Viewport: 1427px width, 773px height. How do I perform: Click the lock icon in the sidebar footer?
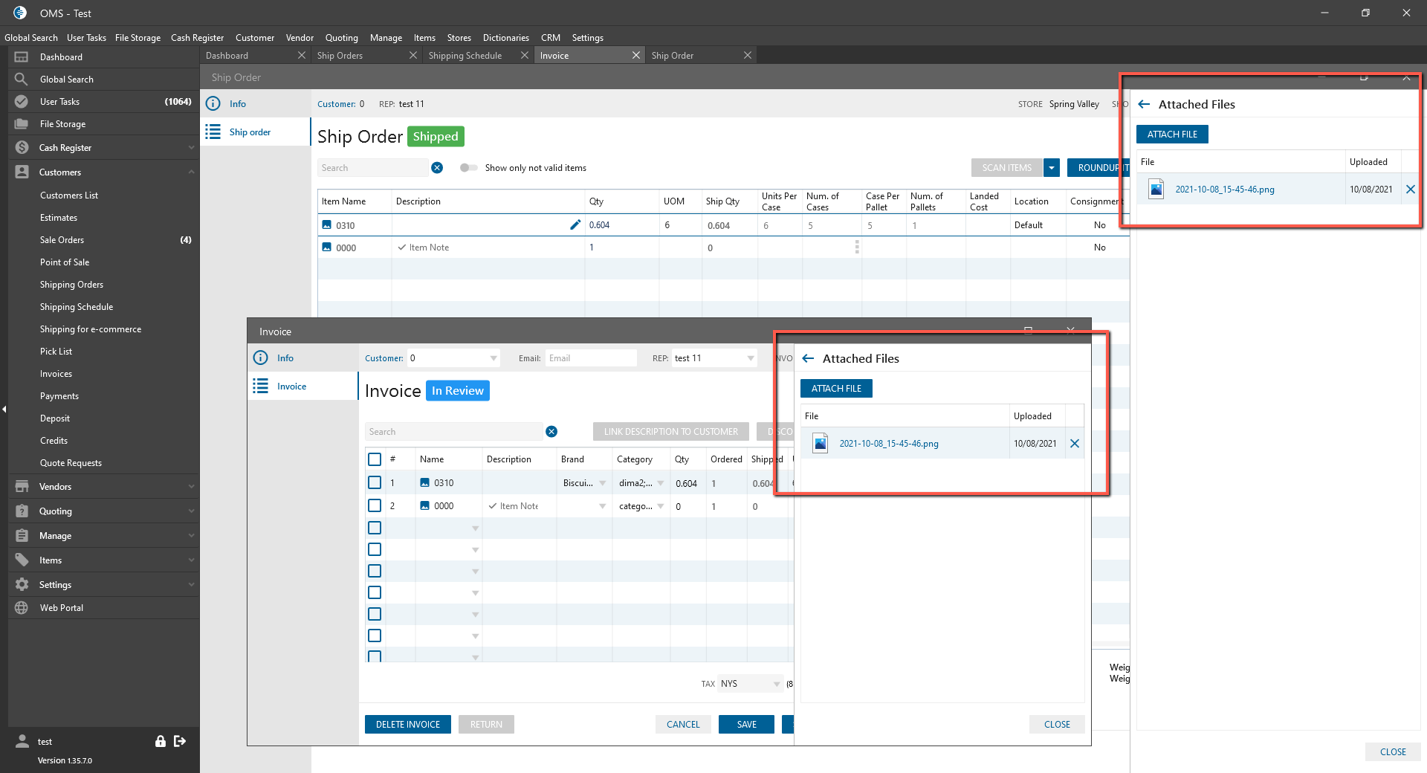160,741
